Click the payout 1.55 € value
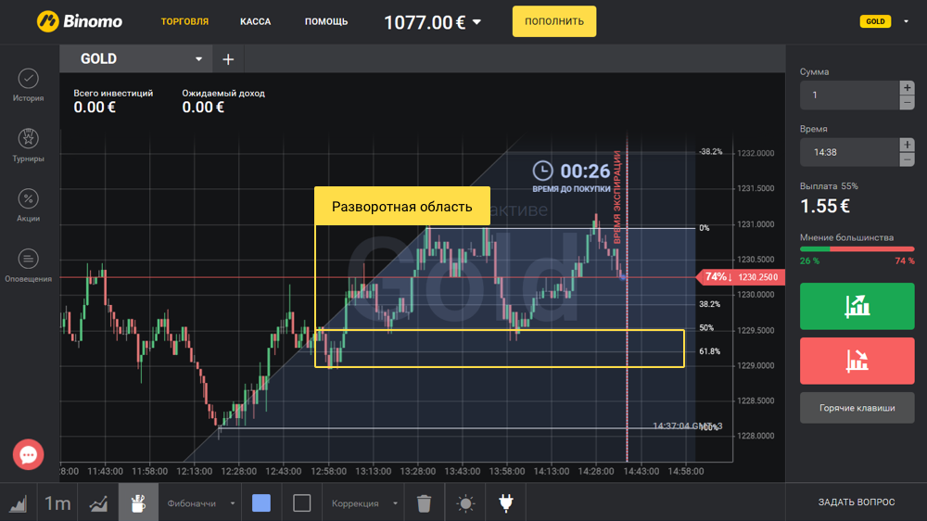 pos(825,206)
